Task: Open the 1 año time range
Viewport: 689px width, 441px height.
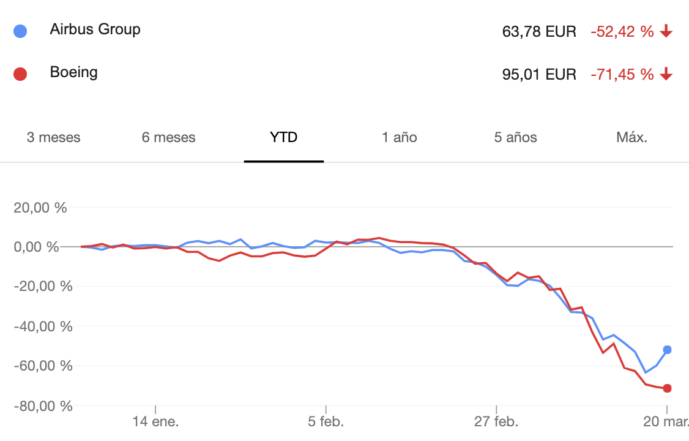Action: coord(399,138)
